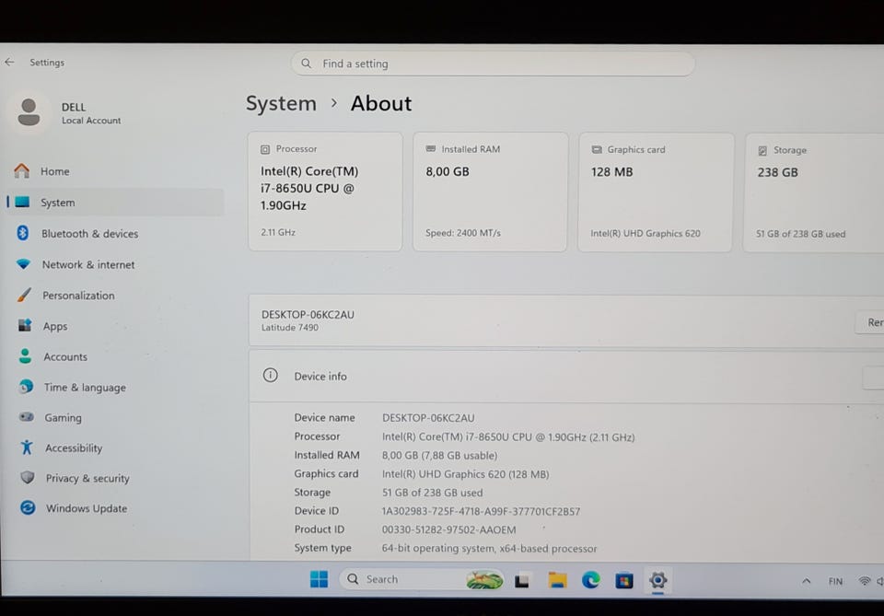
Task: Click the Accounts person icon
Action: coord(25,355)
